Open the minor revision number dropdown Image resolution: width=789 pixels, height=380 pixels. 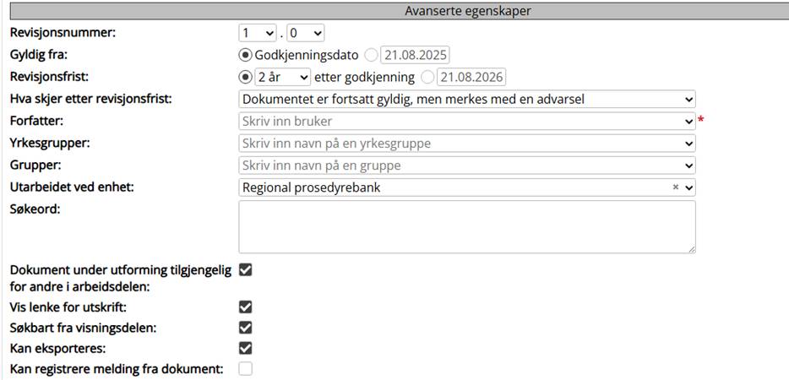click(306, 33)
